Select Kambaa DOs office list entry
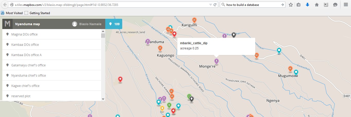This screenshot has height=117, width=351. pos(52,44)
